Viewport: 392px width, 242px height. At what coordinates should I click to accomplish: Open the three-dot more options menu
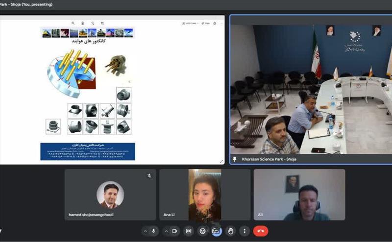(245, 231)
